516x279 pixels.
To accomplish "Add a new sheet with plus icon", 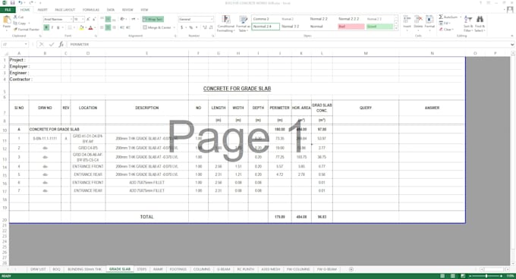I will point(351,269).
